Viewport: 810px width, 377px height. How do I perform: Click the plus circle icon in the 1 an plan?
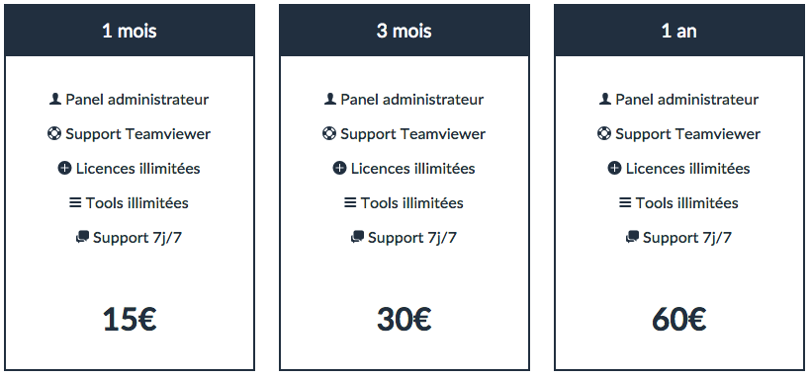[x=614, y=168]
